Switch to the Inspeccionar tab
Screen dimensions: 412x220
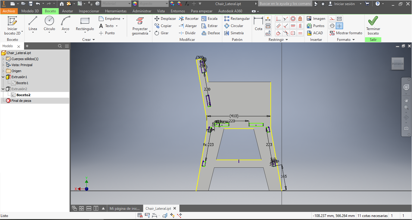click(x=89, y=11)
